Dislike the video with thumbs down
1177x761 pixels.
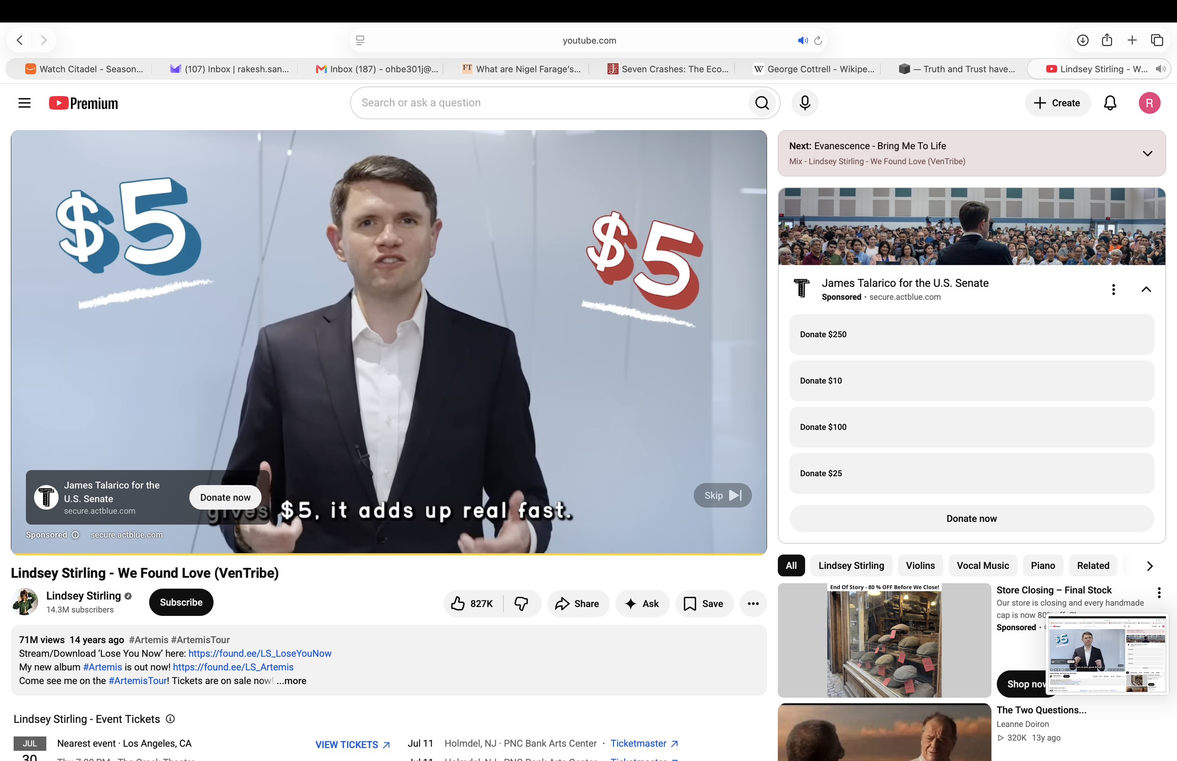point(522,603)
